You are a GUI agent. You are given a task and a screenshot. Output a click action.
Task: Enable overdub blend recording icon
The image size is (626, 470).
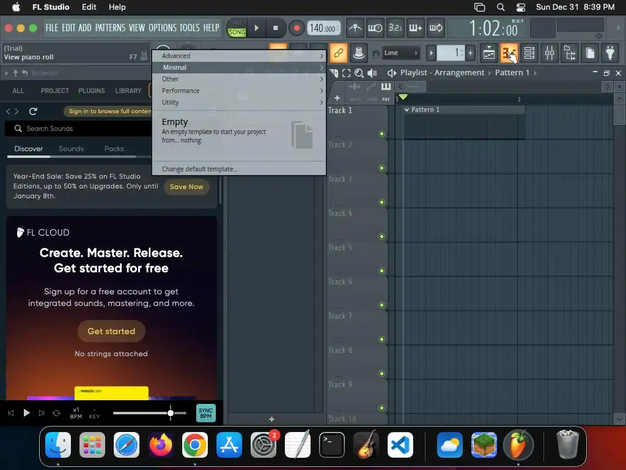pyautogui.click(x=416, y=28)
